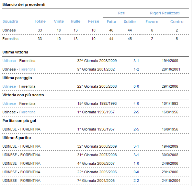Open the 3-1 score dated 30/3/2008
This screenshot has width=194, height=186.
tap(136, 155)
